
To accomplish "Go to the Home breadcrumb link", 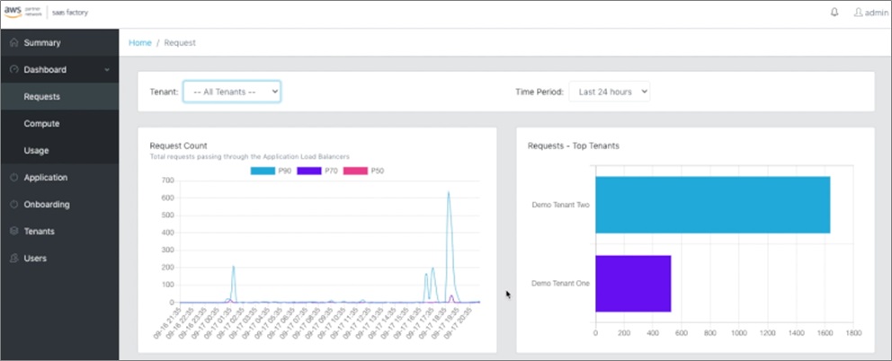I will 140,42.
